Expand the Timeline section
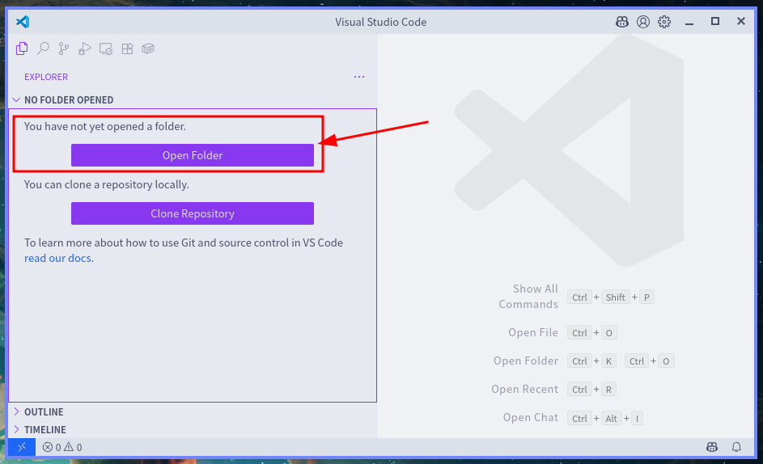763x464 pixels. pyautogui.click(x=45, y=430)
